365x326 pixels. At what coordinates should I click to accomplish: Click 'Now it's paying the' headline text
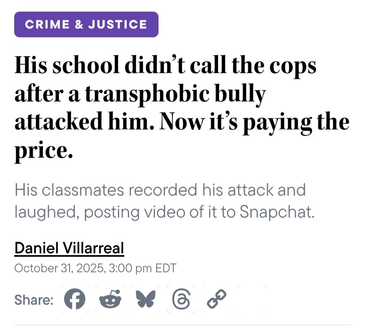pyautogui.click(x=254, y=123)
